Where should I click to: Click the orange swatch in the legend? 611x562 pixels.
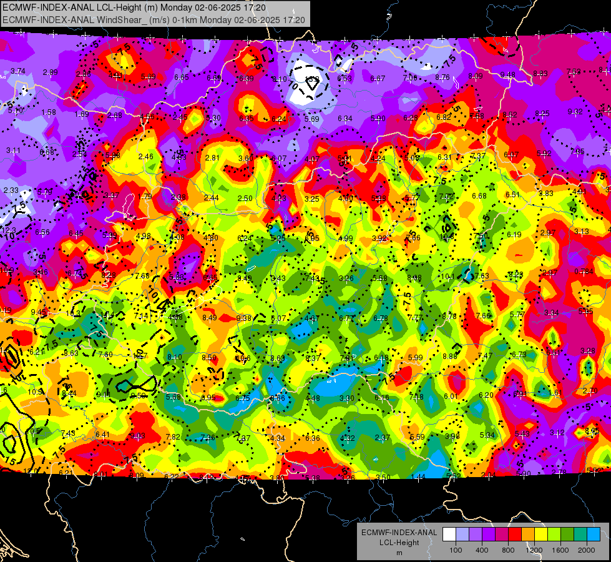(x=528, y=535)
